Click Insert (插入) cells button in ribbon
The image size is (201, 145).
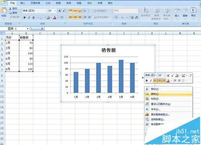177,13
